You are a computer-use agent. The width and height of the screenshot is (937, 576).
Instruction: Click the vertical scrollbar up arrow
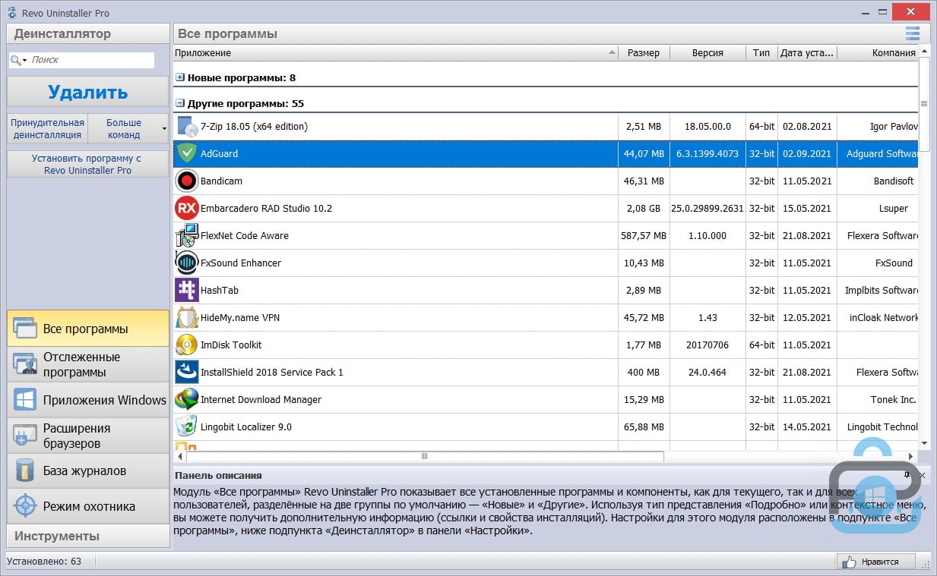pyautogui.click(x=924, y=52)
